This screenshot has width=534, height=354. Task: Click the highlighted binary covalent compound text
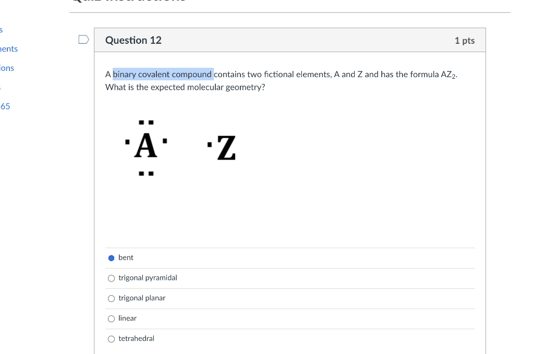pyautogui.click(x=162, y=74)
